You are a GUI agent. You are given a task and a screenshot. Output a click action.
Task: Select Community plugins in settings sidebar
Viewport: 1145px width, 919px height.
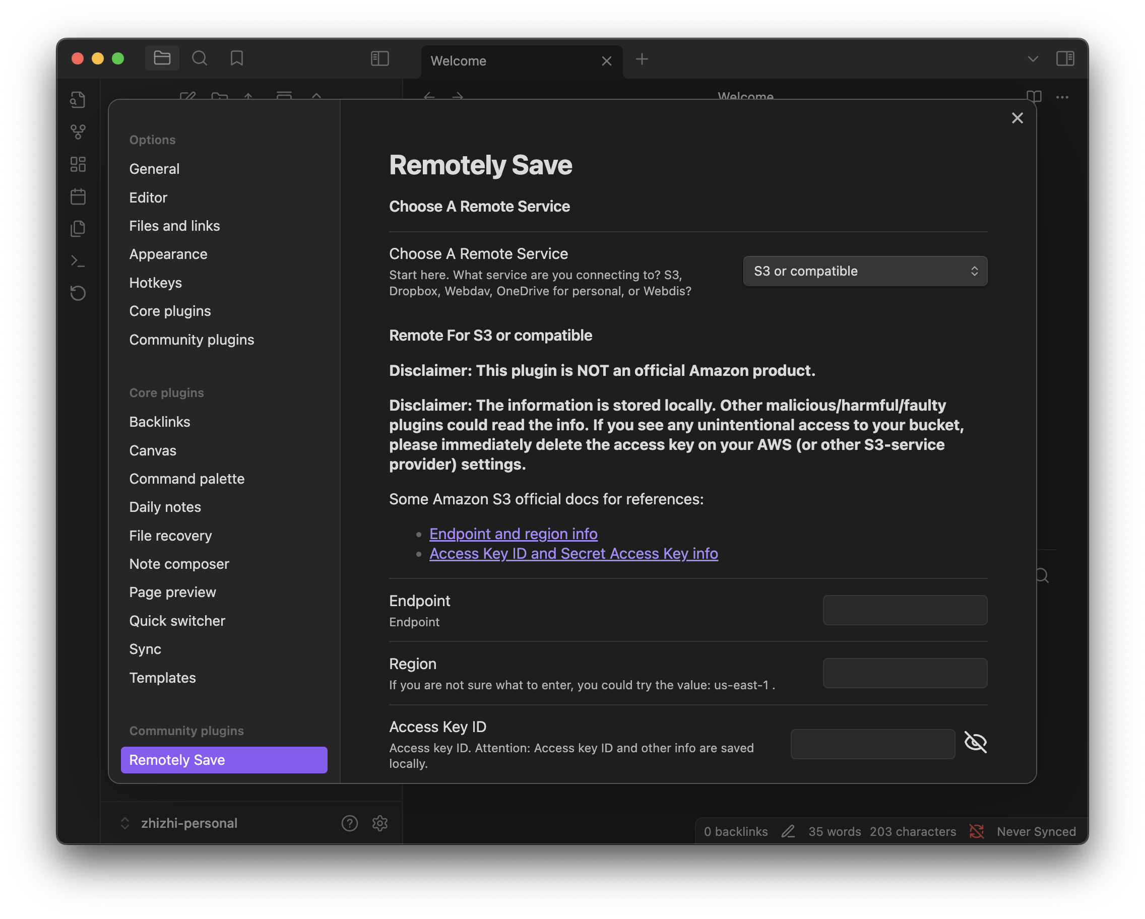tap(191, 340)
